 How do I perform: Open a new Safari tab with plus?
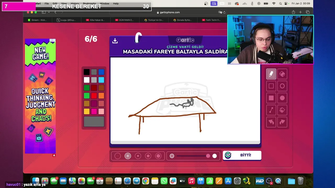point(300,12)
